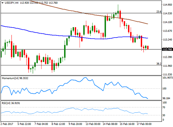Select the 114.100 price axis label
Viewport: 173px width, 127px height.
(167, 22)
